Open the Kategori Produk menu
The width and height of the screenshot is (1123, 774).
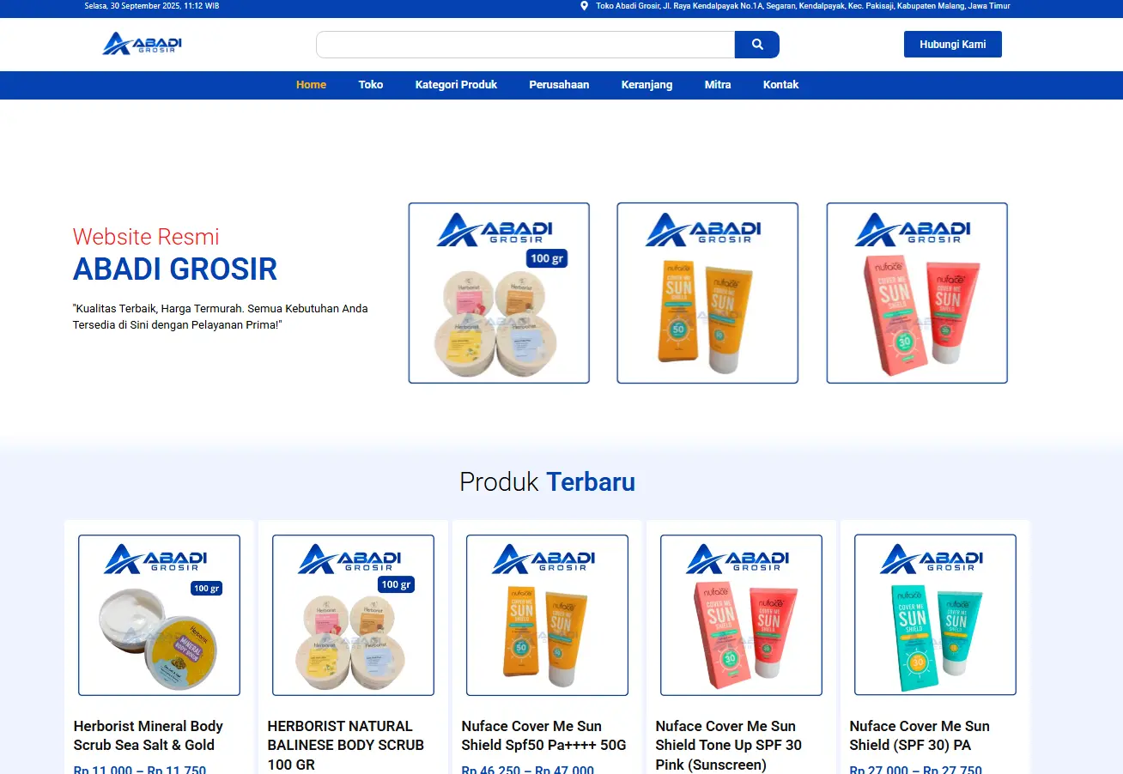[x=456, y=85]
